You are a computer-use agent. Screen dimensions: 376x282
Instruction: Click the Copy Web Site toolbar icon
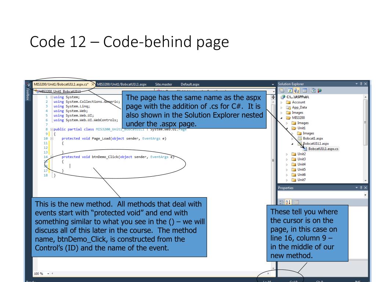pyautogui.click(x=313, y=91)
